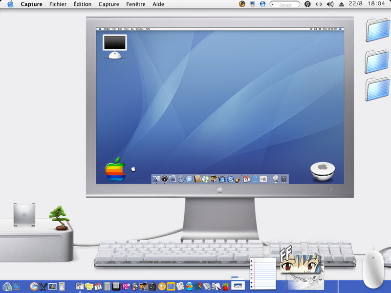Open the blue orb with arrows dock icon

coord(190,287)
